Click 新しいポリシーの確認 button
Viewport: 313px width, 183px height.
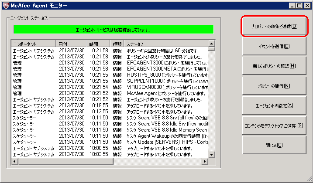pos(274,66)
